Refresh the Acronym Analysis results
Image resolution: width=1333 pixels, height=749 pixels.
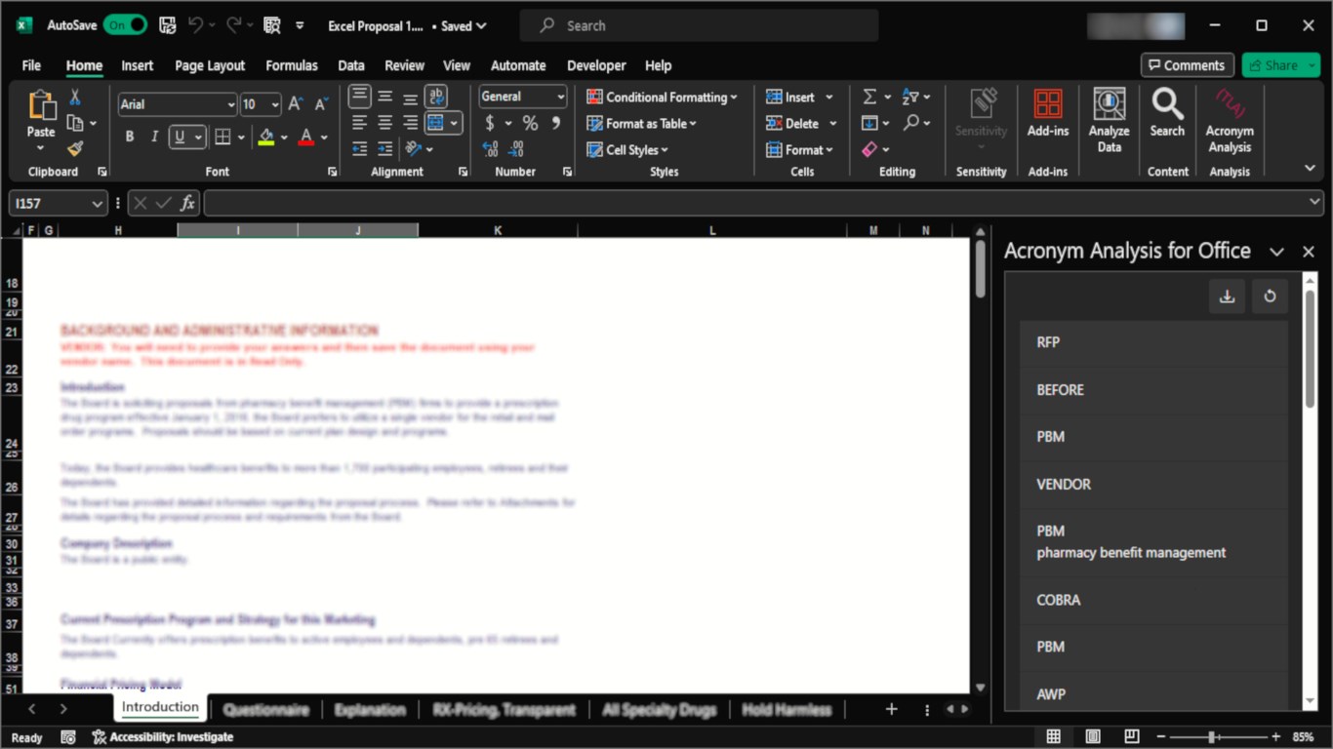pyautogui.click(x=1270, y=296)
